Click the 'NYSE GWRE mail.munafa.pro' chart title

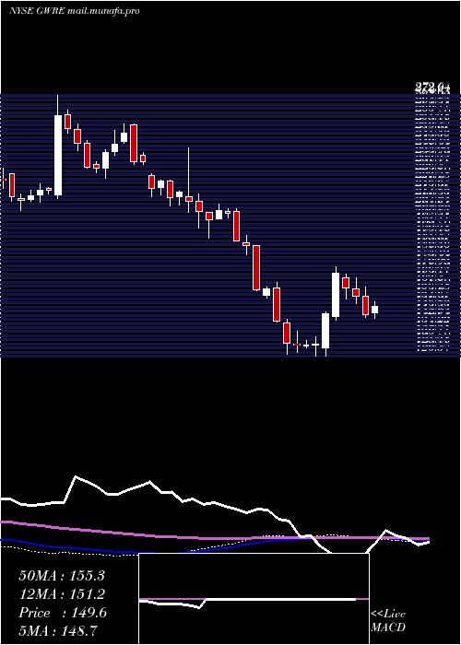pos(74,11)
